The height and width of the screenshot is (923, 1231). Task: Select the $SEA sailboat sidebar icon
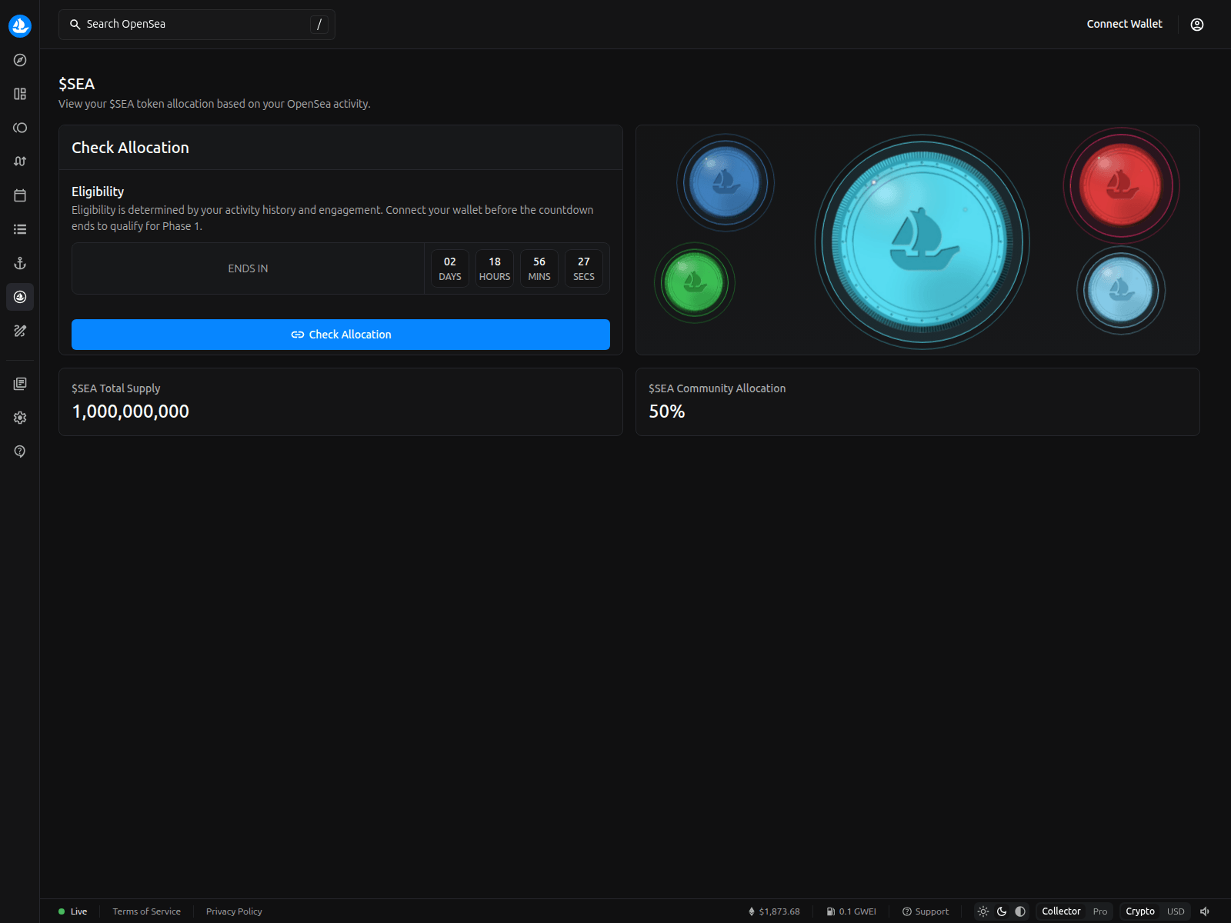[20, 297]
